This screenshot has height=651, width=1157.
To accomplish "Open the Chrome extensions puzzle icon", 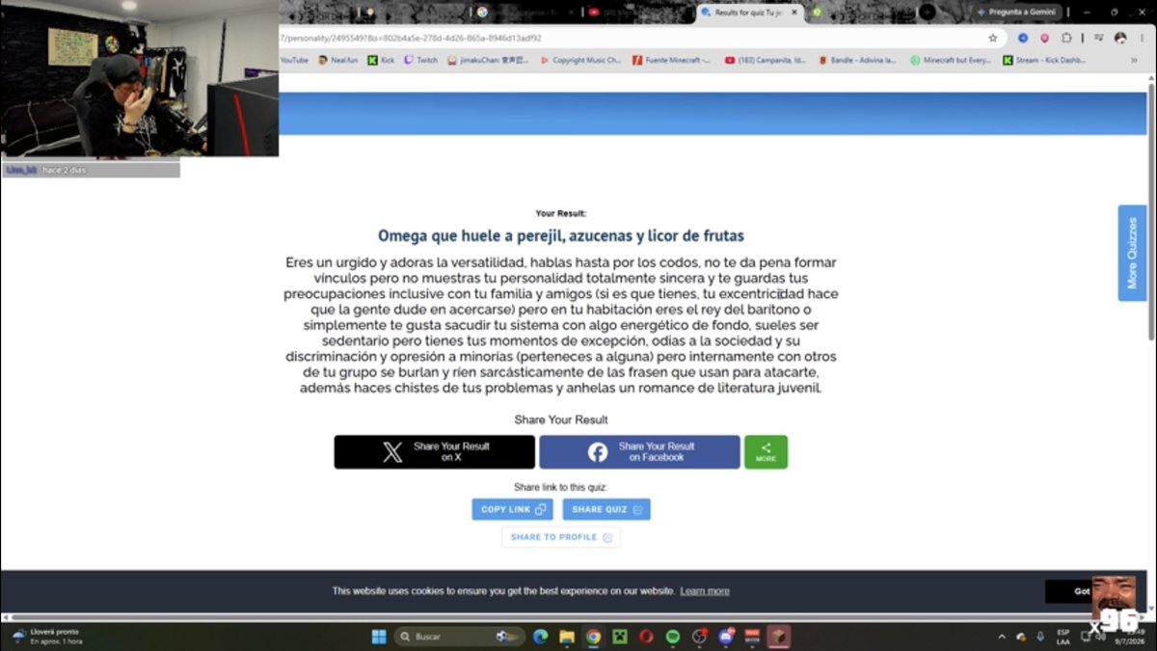I will point(1066,38).
